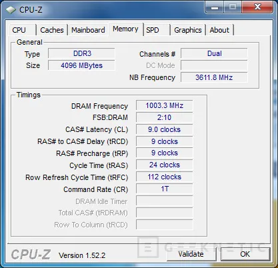This screenshot has height=268, width=278.
Task: Click the tRCD delay value field
Action: (x=165, y=141)
